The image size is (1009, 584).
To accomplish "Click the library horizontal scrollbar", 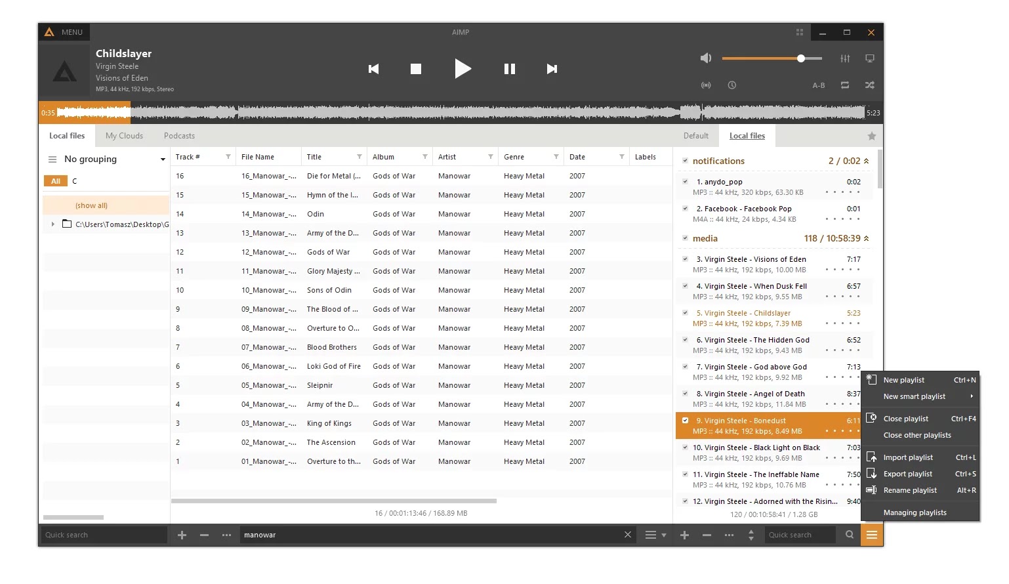I will pyautogui.click(x=333, y=501).
